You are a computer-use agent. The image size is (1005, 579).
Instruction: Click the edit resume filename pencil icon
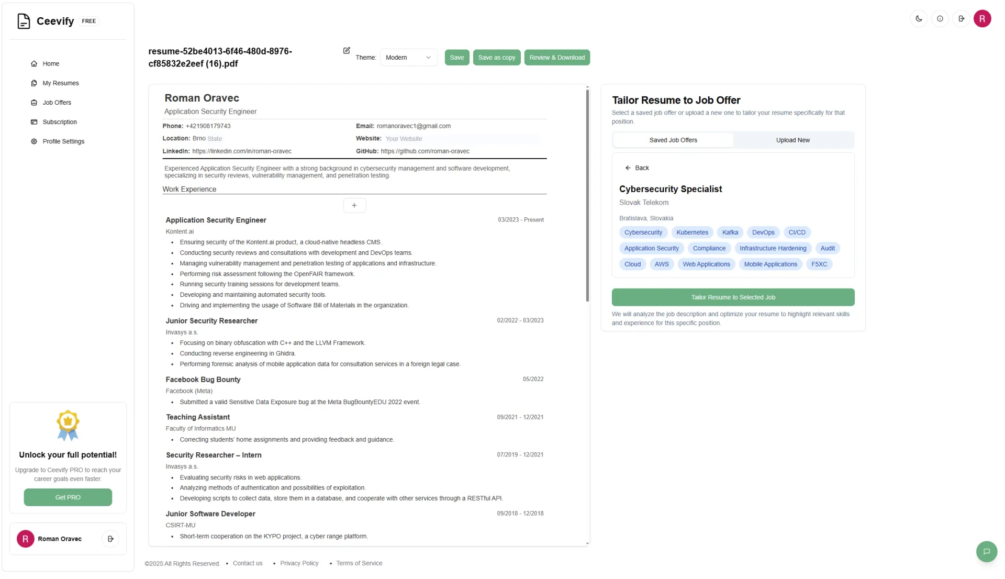pos(347,51)
